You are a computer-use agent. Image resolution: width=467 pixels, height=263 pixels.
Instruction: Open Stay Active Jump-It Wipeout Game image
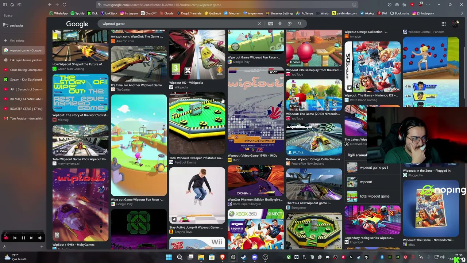[x=197, y=195]
